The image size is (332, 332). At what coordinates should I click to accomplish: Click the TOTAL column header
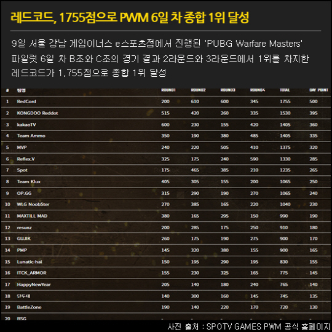point(285,90)
